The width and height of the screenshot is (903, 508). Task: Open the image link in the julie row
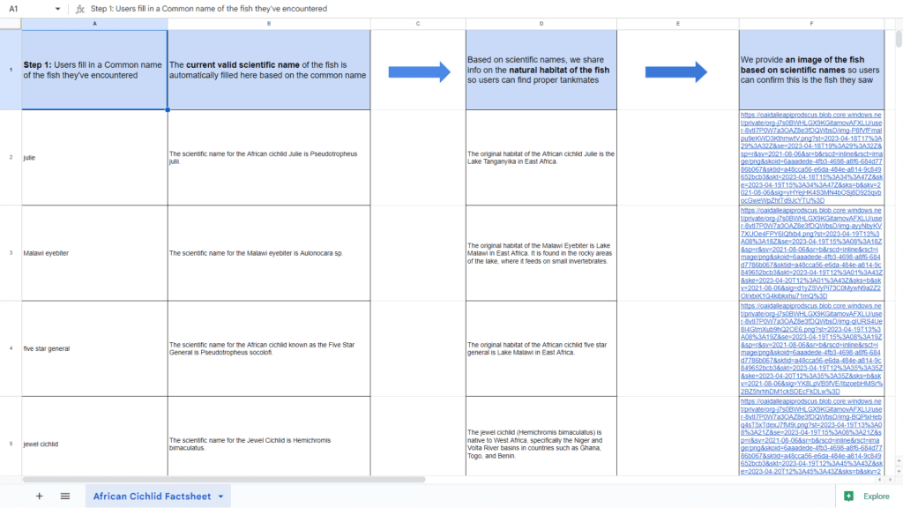811,158
